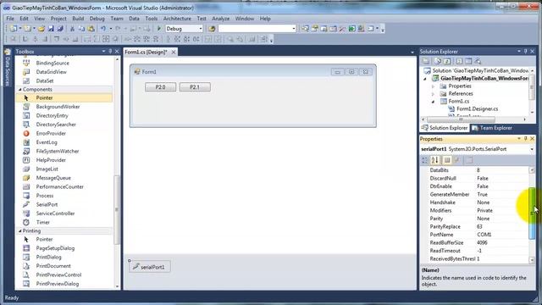542x305 pixels.
Task: Click the P2.1 button on Form1
Action: (195, 87)
